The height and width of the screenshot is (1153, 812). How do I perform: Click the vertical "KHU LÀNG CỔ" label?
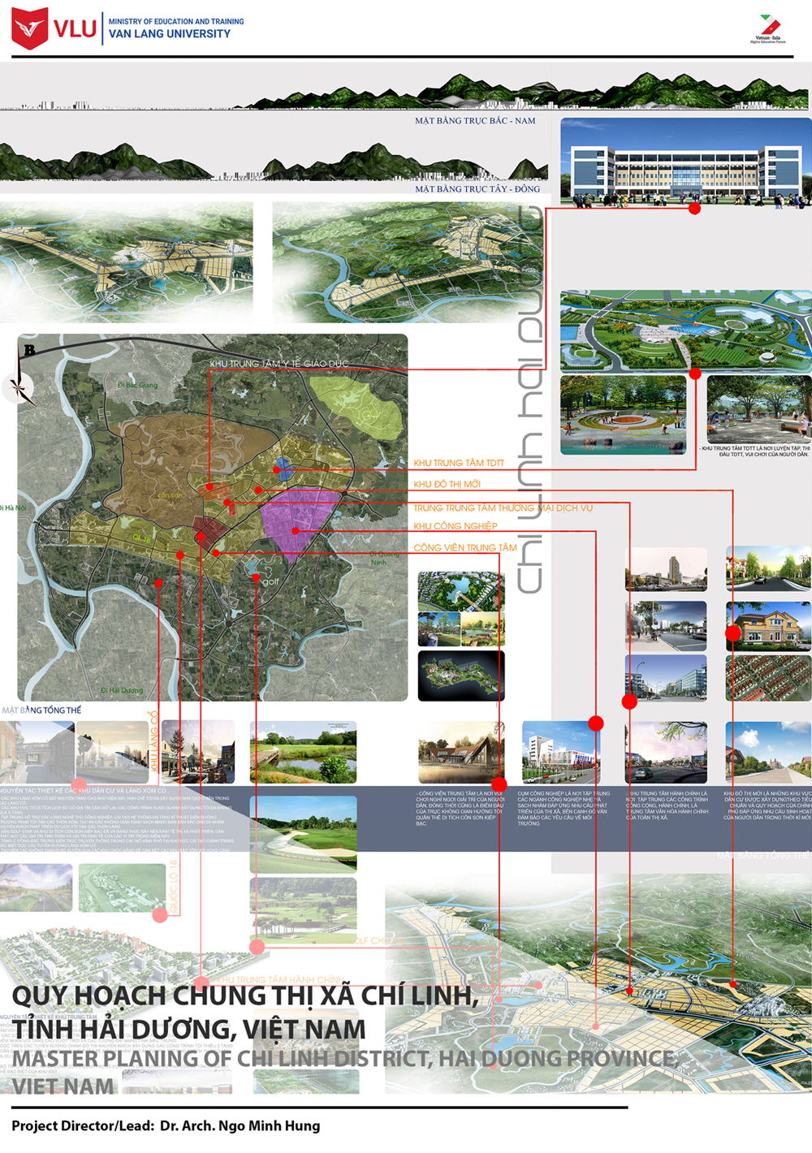click(153, 741)
